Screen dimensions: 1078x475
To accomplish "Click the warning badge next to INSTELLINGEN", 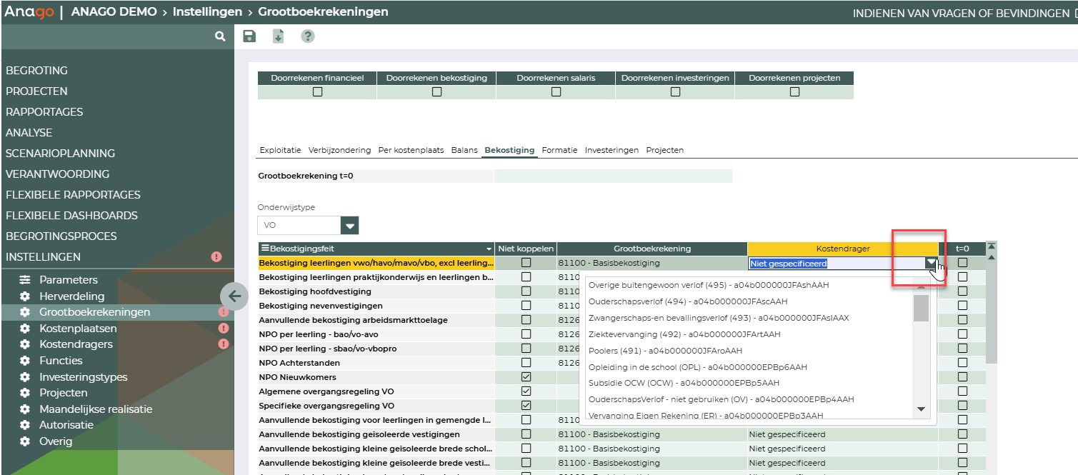I will [216, 257].
